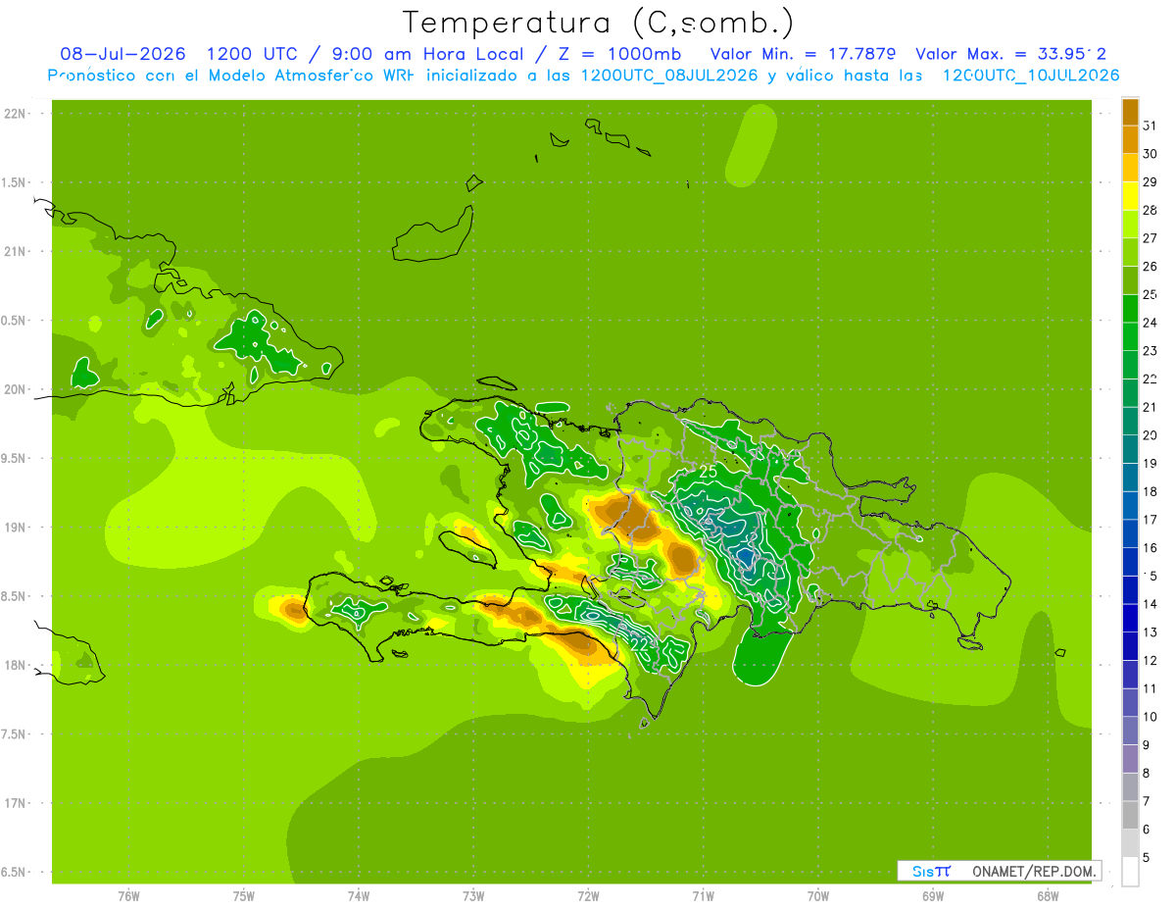Click the '18N' latitude axis label
The width and height of the screenshot is (1176, 909).
(16, 665)
